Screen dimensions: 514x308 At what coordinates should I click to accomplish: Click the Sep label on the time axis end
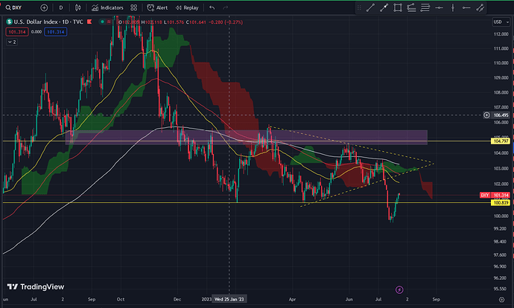pyautogui.click(x=436, y=300)
